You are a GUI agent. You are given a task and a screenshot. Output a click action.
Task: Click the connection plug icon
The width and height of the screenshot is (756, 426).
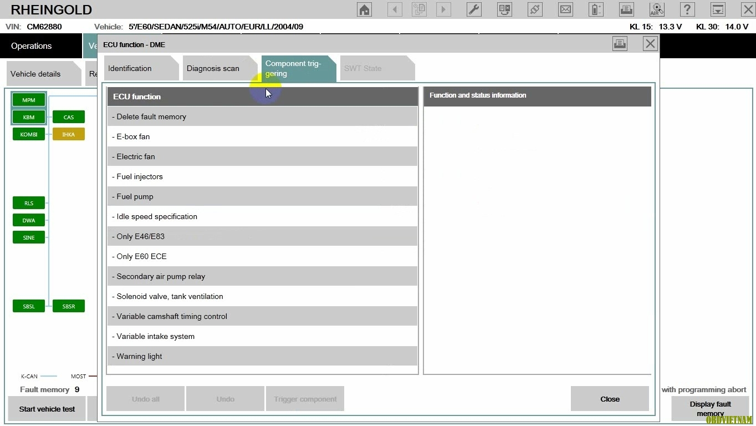535,9
